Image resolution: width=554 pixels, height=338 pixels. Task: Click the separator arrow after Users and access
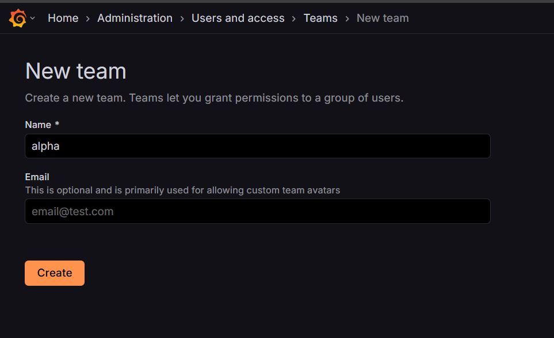[x=293, y=18]
